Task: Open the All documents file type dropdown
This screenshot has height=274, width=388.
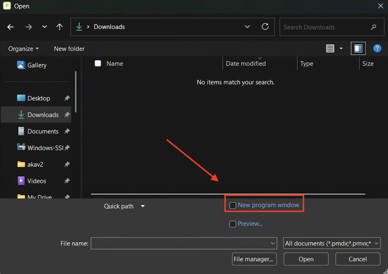Action: tap(332, 244)
